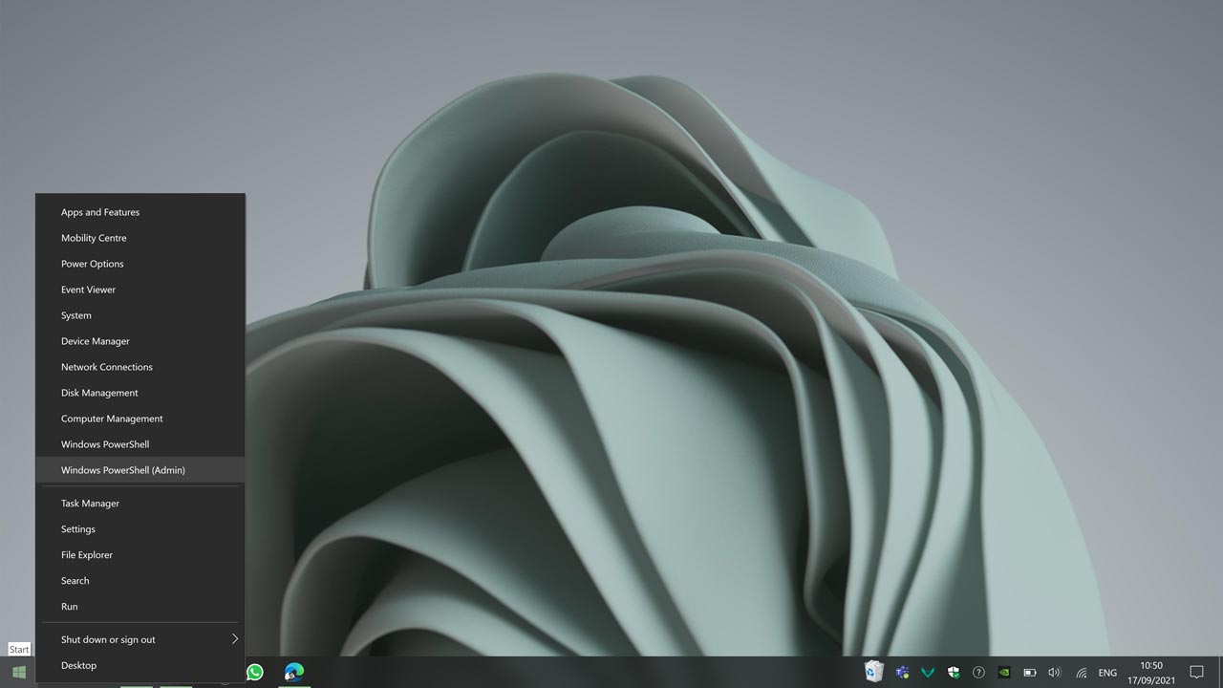Viewport: 1223px width, 688px height.
Task: Switch the ENG input language indicator
Action: [x=1107, y=672]
